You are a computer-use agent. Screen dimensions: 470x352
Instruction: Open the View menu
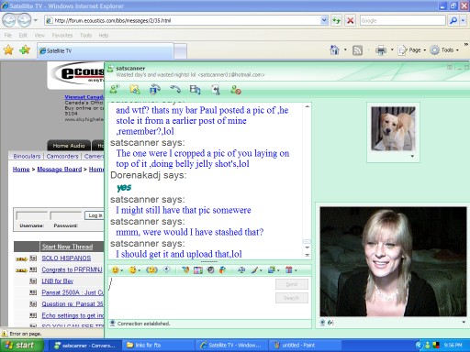coord(39,36)
